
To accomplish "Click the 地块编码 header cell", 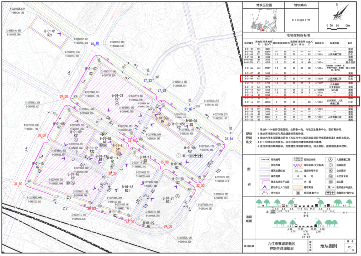I will pyautogui.click(x=300, y=5).
